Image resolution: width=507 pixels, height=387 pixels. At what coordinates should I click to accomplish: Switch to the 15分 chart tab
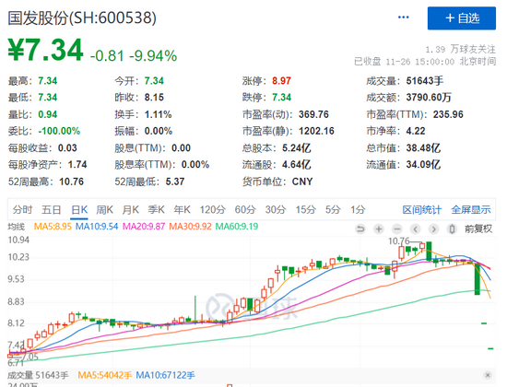[305, 210]
